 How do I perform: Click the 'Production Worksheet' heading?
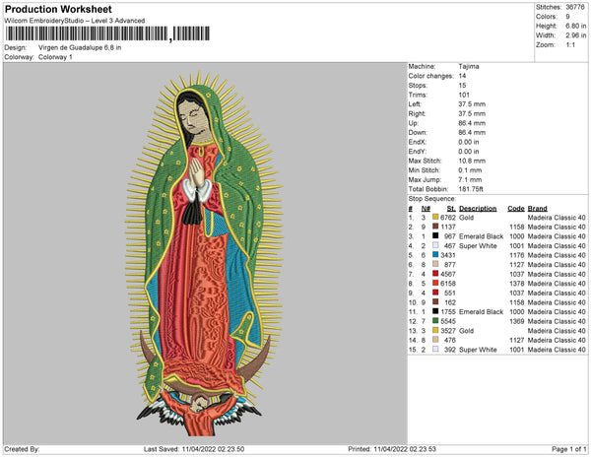pyautogui.click(x=58, y=10)
